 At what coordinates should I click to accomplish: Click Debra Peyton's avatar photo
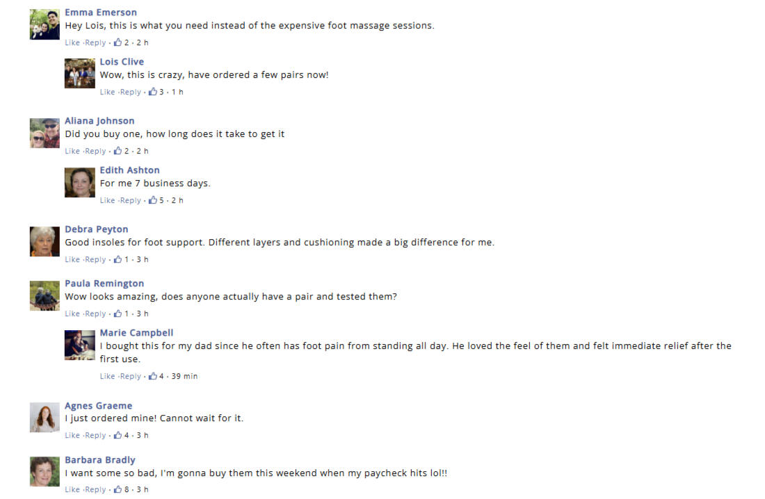click(45, 241)
